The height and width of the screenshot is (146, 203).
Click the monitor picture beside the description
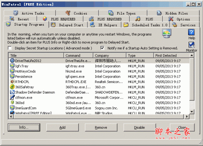coord(166,34)
